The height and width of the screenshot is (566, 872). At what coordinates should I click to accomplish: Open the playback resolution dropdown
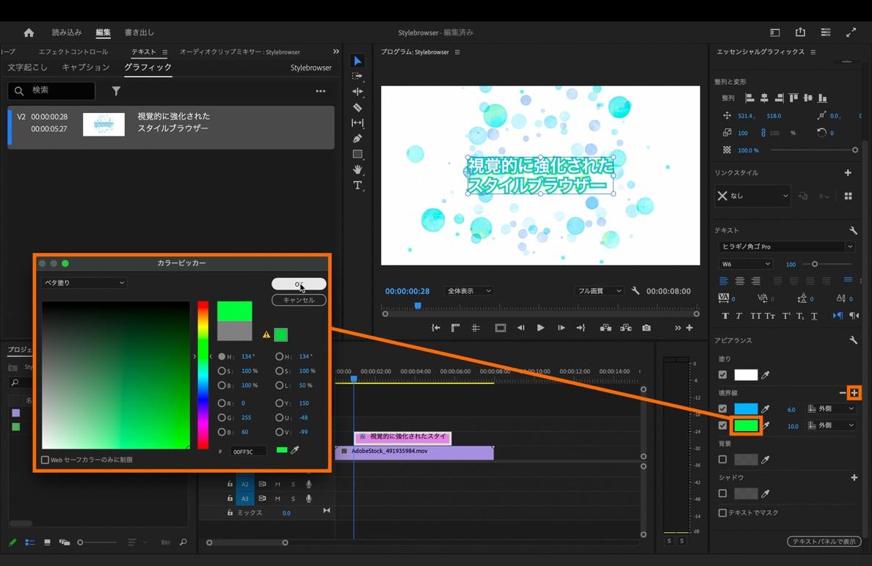600,290
